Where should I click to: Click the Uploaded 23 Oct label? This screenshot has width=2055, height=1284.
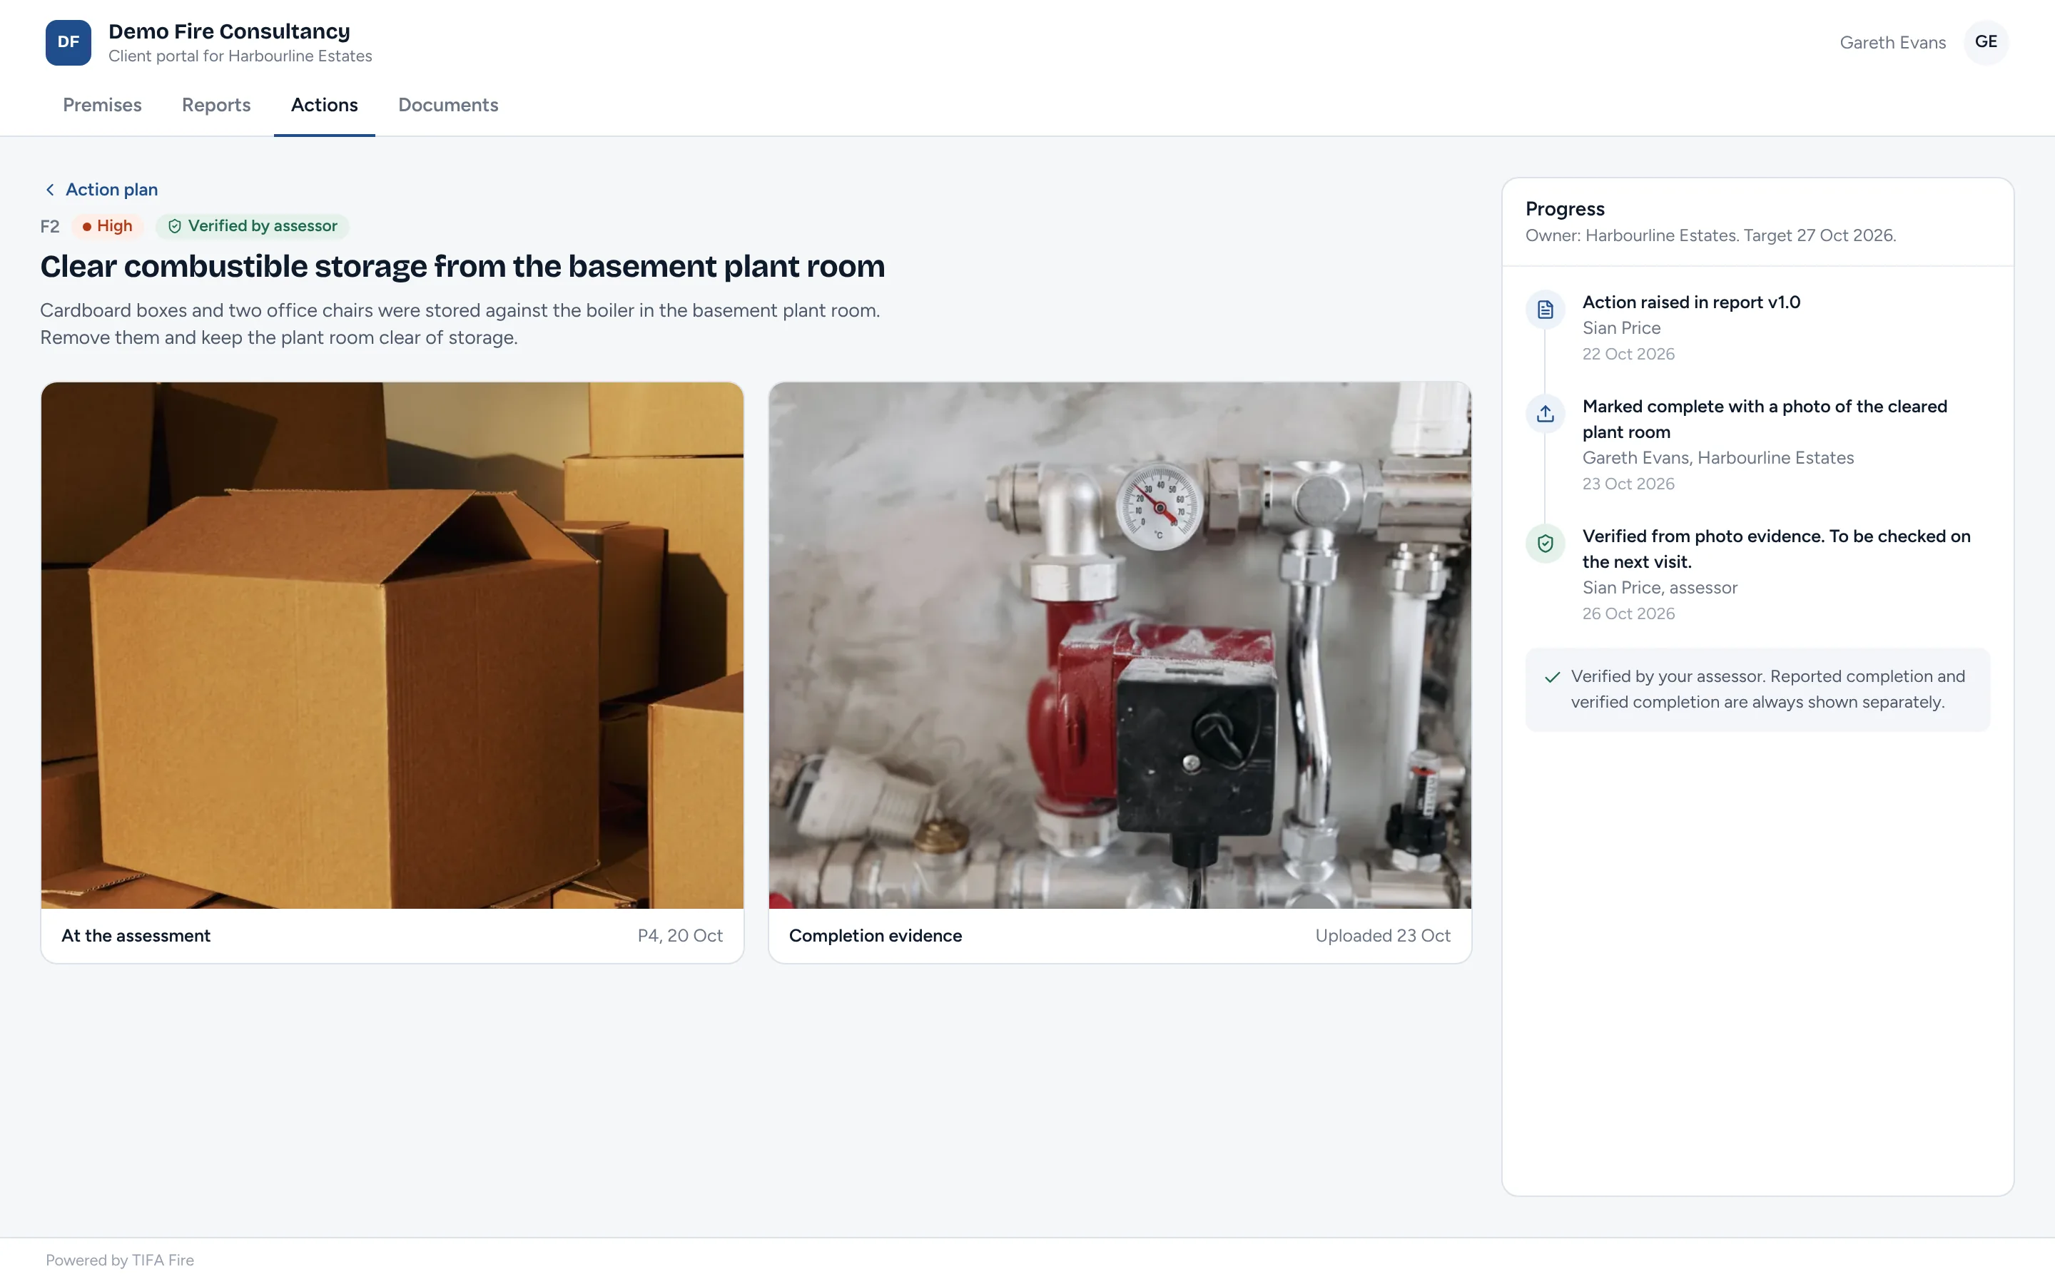click(x=1382, y=936)
